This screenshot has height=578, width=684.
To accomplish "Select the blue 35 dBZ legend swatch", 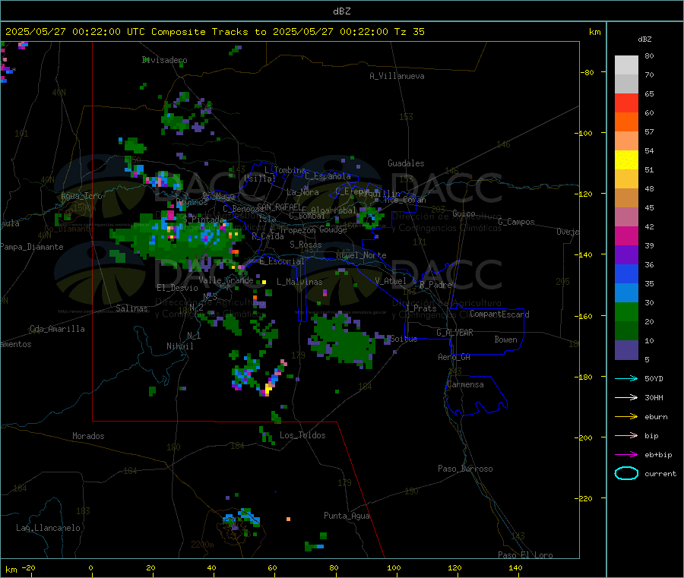I will point(626,273).
